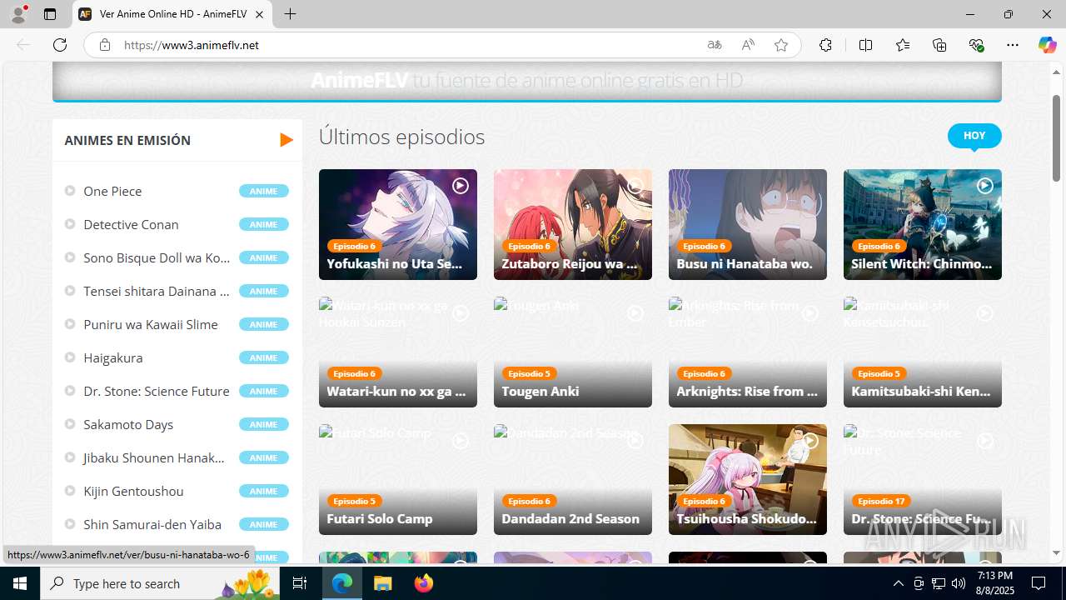This screenshot has width=1066, height=600.
Task: Open Puniru wa Kawaii Slime entry
Action: click(x=151, y=324)
